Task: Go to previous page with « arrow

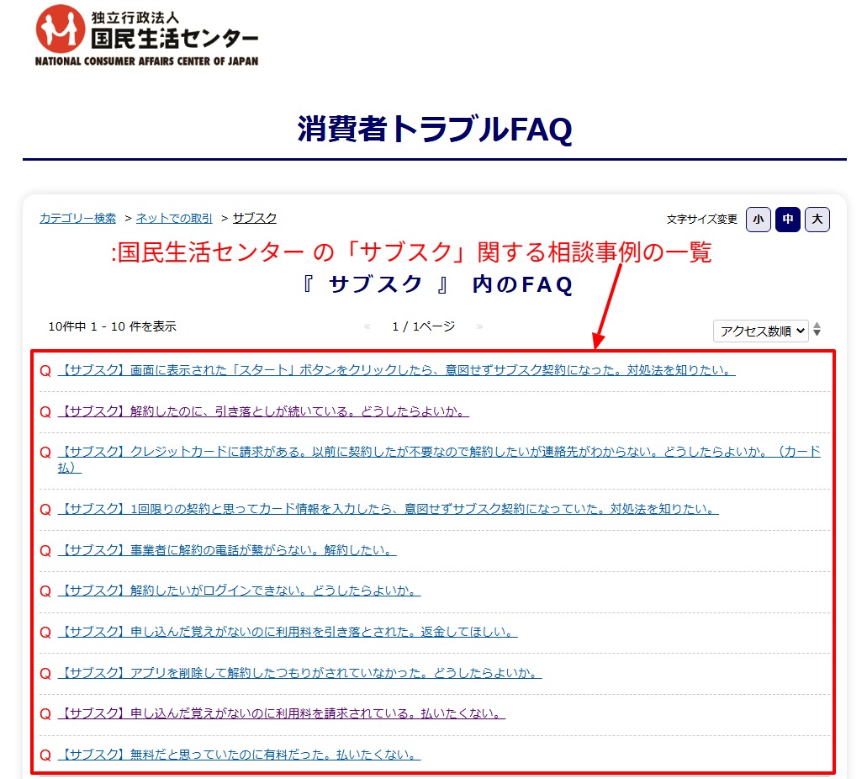Action: point(367,327)
